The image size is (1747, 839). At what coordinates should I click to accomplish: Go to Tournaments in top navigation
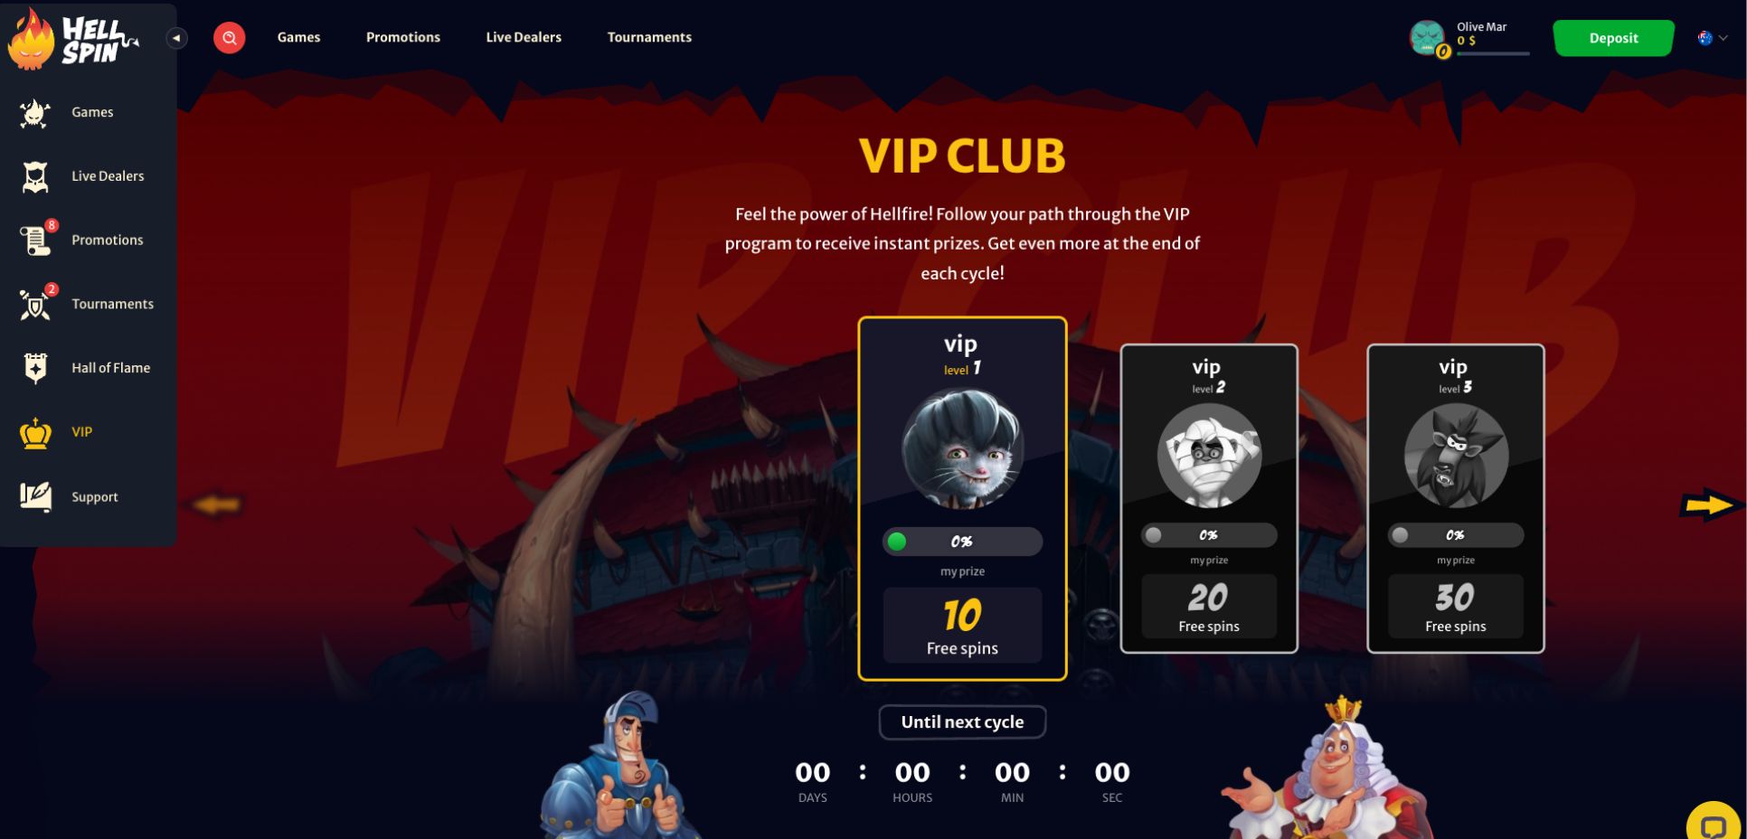coord(649,37)
